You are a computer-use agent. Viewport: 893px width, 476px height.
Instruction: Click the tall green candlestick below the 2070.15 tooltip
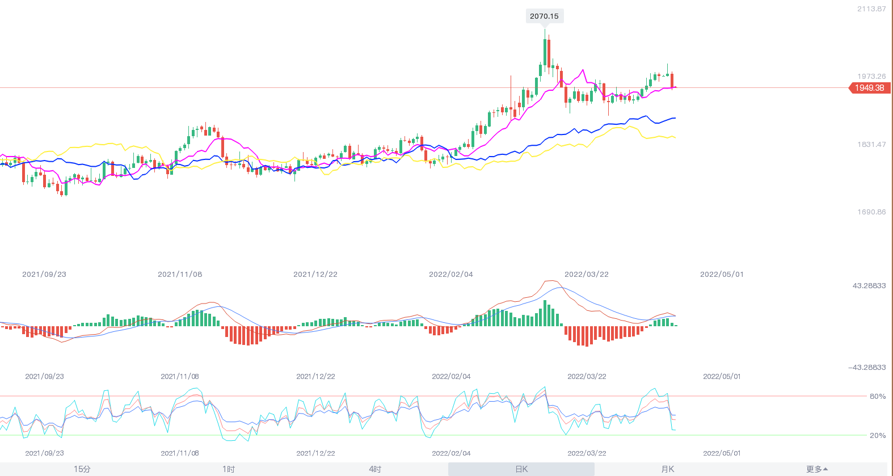click(545, 52)
